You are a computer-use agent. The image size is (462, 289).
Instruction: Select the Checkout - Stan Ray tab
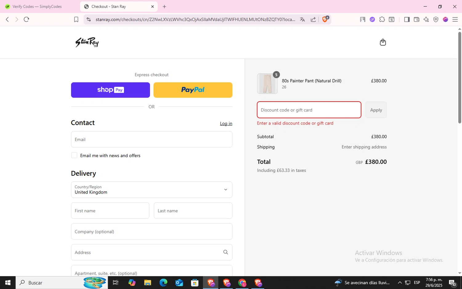[119, 6]
